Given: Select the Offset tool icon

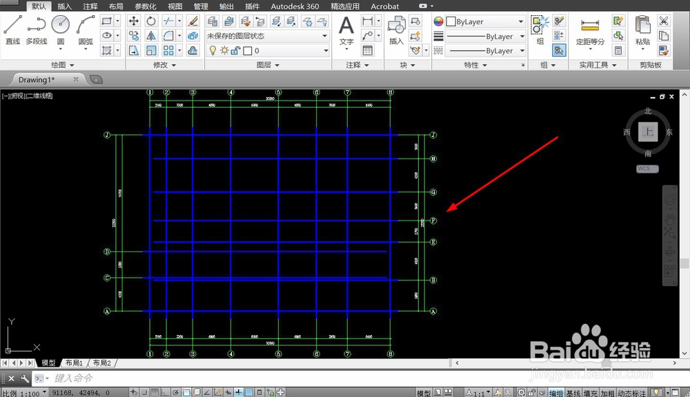Looking at the screenshot, I should (193, 50).
